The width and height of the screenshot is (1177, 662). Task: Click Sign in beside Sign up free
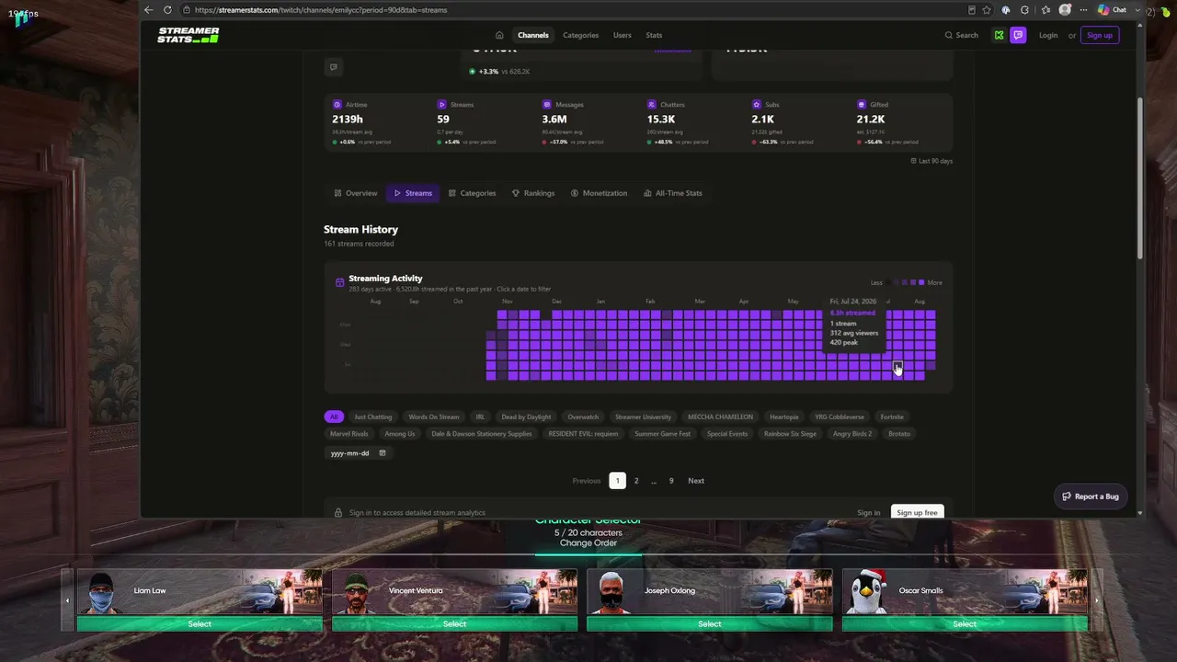869,512
